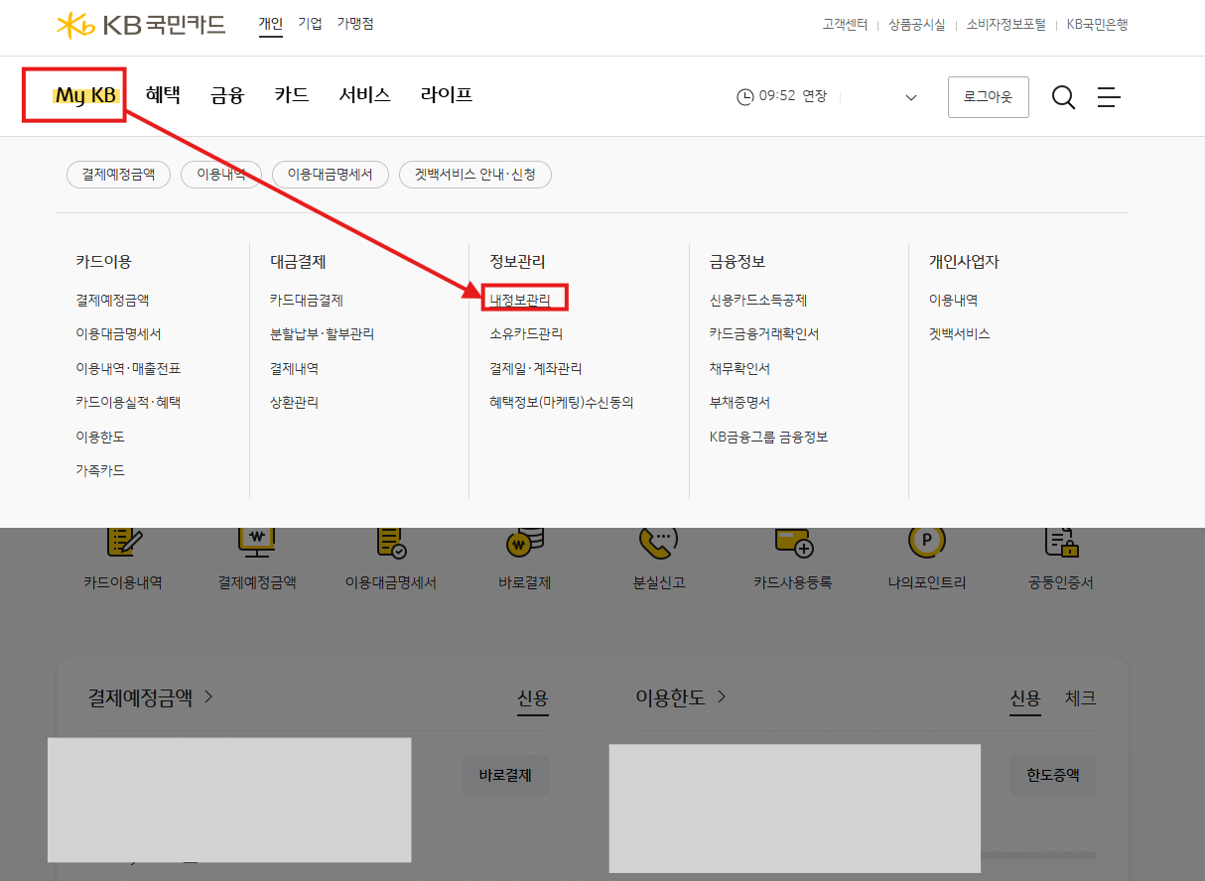This screenshot has width=1205, height=881.
Task: Open 결제예정금액 under 카드이용
Action: [x=112, y=300]
